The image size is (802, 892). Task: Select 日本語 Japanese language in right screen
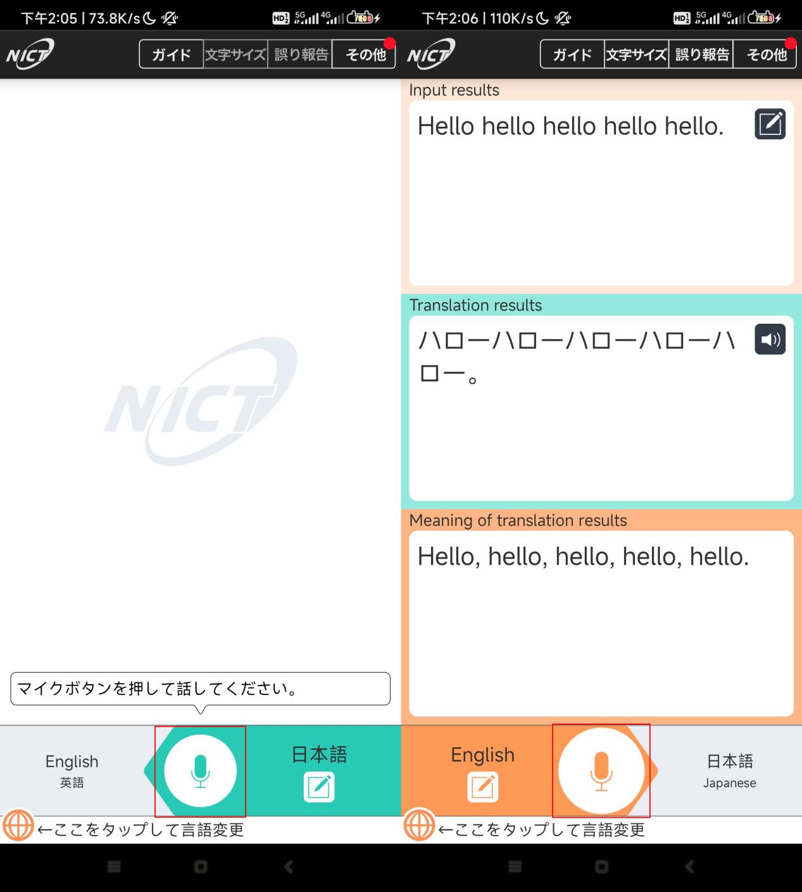point(730,770)
